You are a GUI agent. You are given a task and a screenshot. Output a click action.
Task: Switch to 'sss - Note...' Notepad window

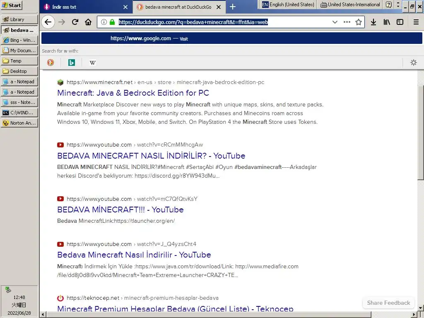point(19,102)
